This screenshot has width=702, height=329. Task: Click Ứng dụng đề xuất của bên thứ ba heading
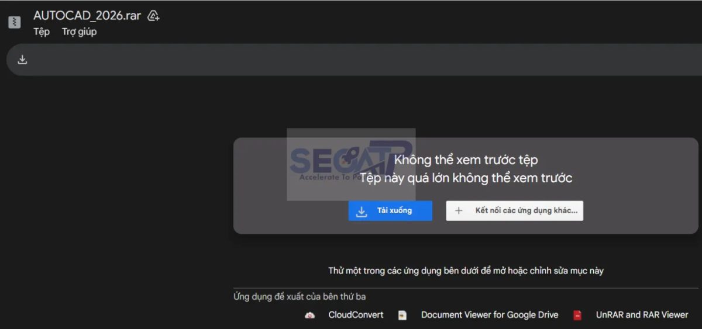(x=300, y=297)
